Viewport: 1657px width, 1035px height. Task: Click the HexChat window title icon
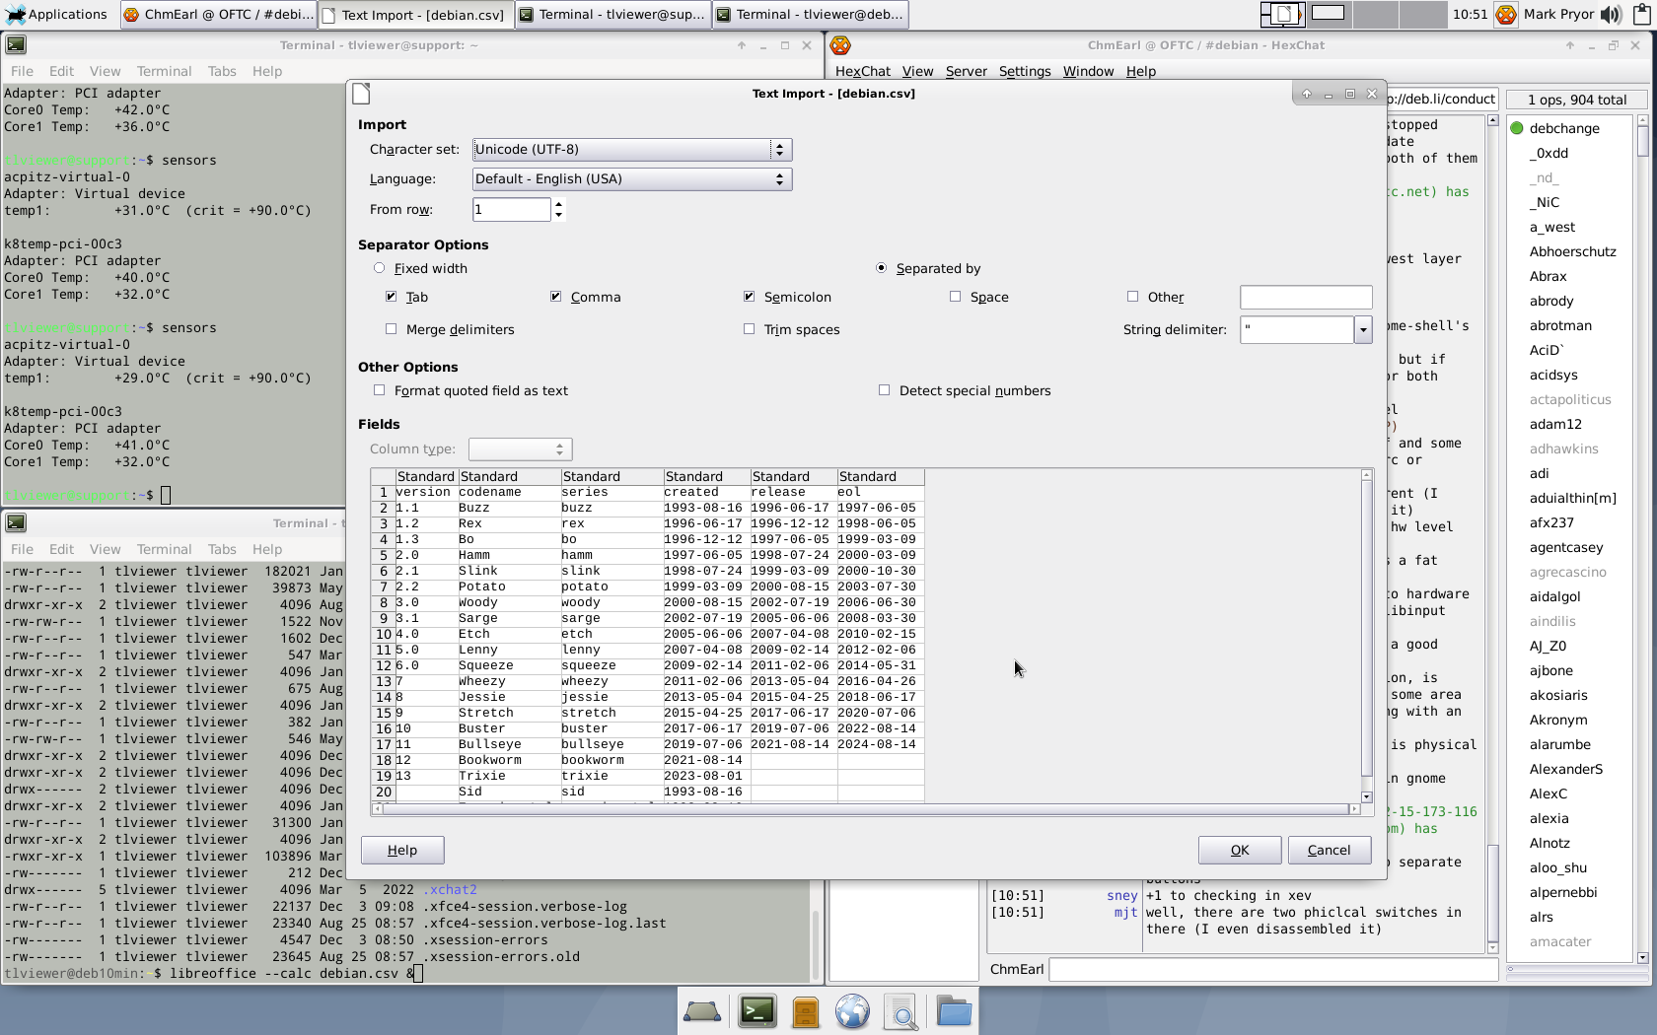(840, 45)
